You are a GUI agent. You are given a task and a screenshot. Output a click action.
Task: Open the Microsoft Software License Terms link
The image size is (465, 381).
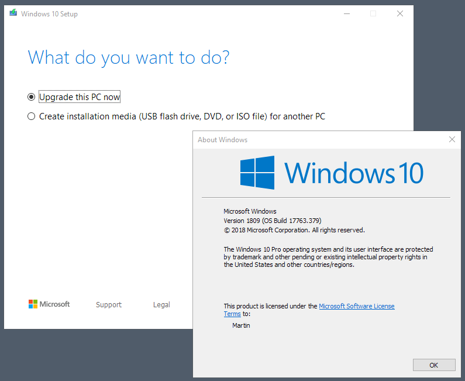click(x=356, y=306)
